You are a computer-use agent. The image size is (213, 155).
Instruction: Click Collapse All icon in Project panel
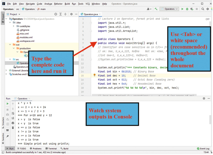pyautogui.click(x=65, y=14)
